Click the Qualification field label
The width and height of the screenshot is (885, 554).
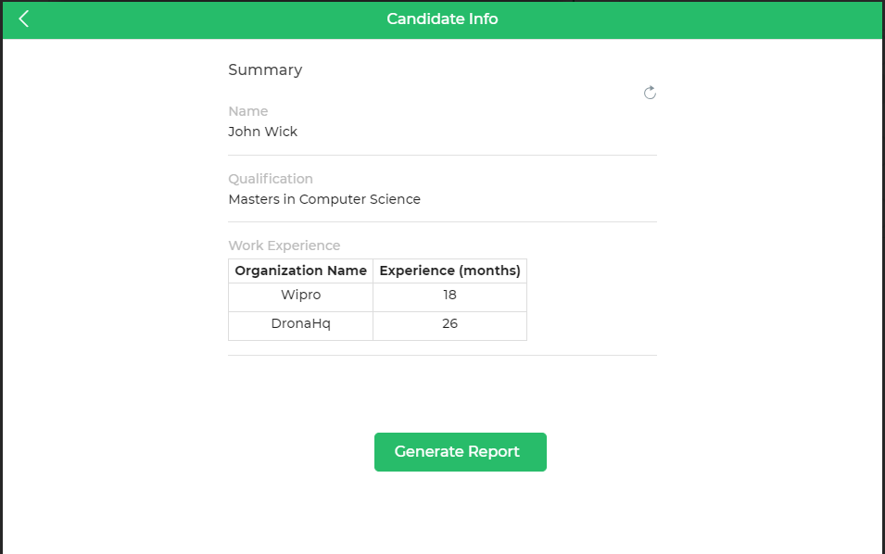tap(271, 178)
